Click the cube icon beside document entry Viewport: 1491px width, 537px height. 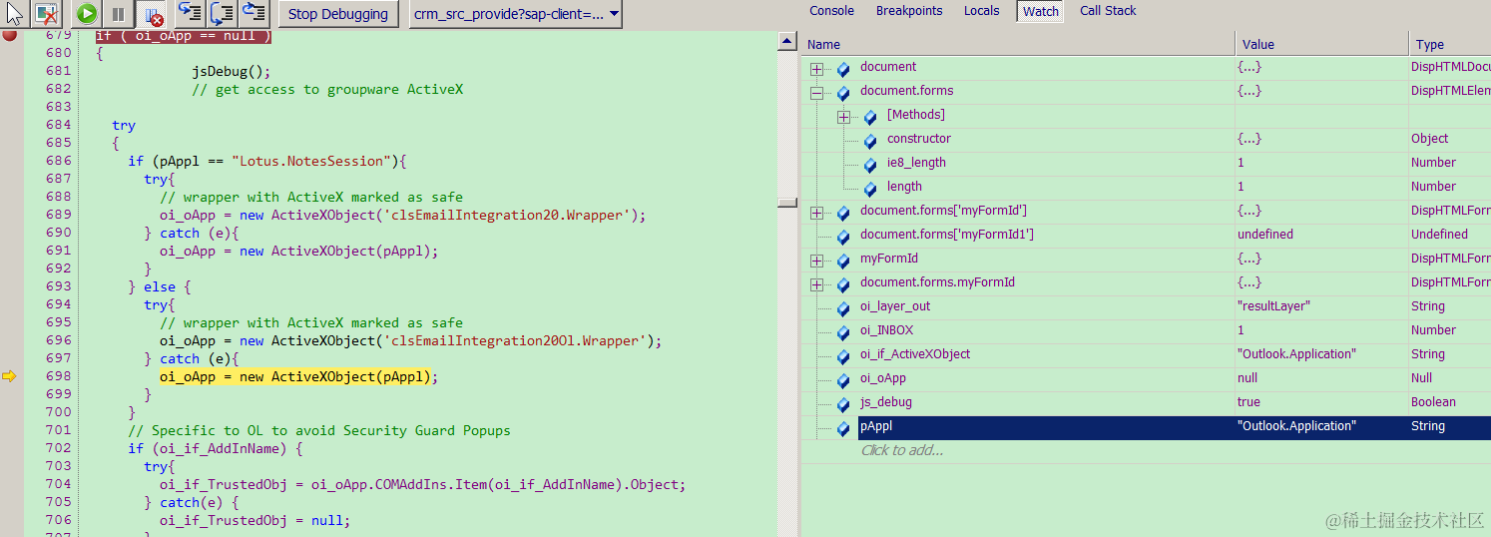[x=843, y=69]
